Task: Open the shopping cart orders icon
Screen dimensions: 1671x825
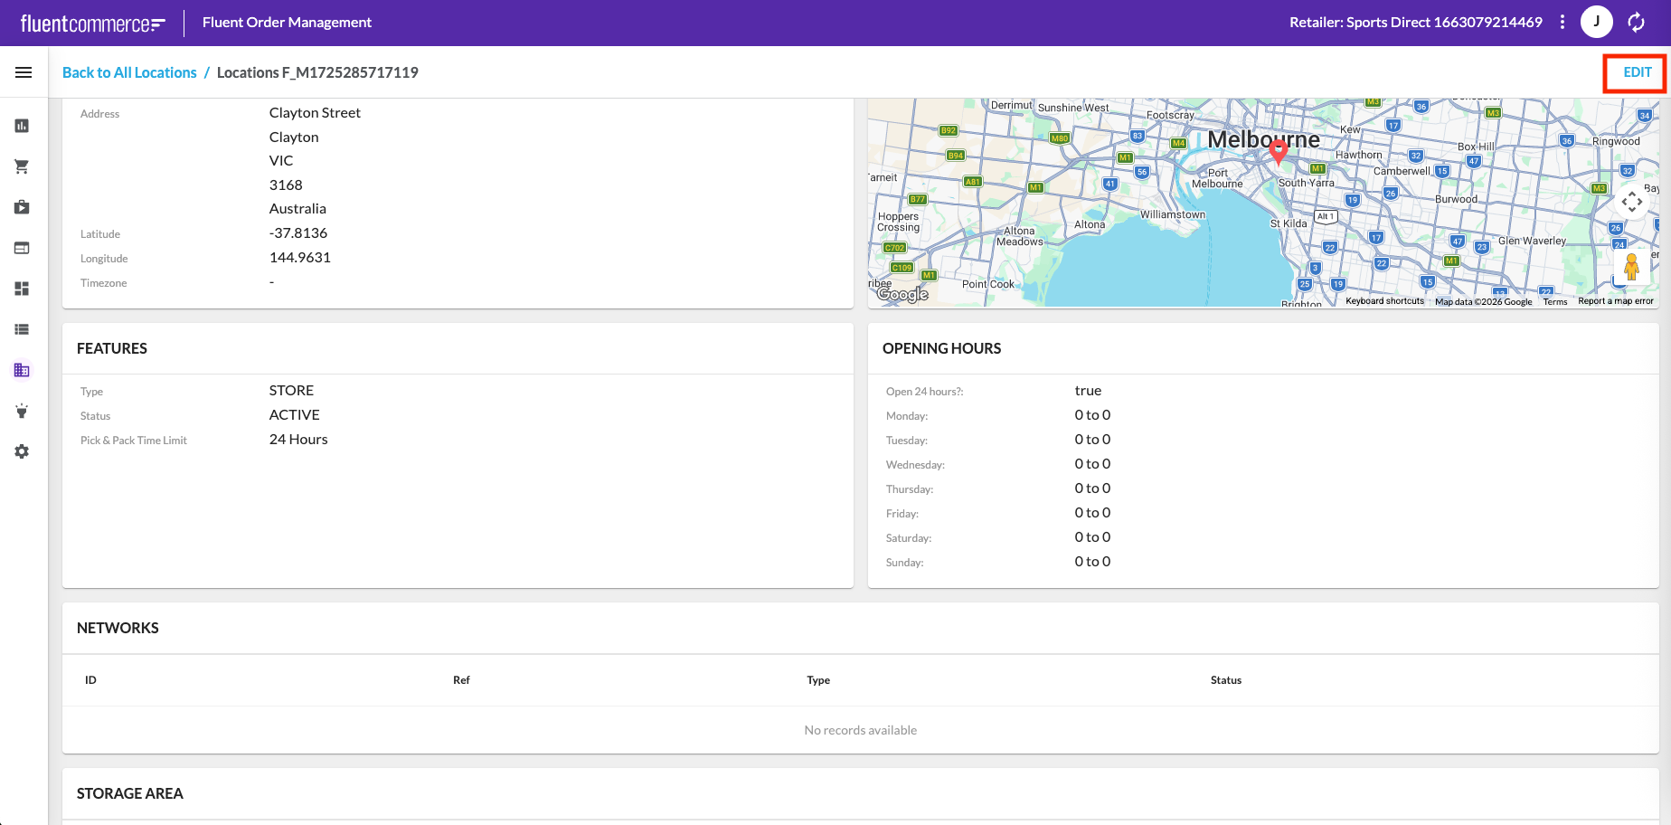Action: click(22, 166)
